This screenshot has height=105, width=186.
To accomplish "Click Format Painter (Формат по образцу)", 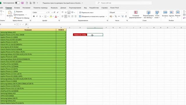I will point(22,18).
